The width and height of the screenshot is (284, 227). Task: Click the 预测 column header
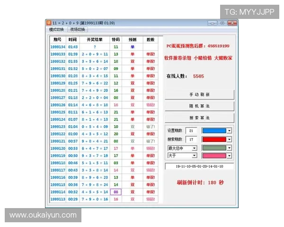tap(133, 39)
